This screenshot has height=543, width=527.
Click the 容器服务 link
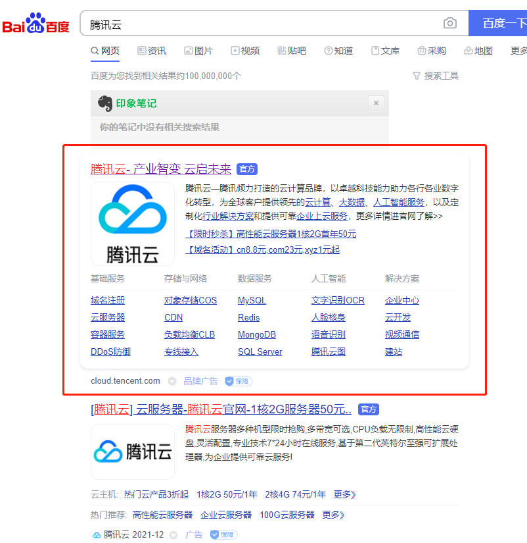click(108, 334)
